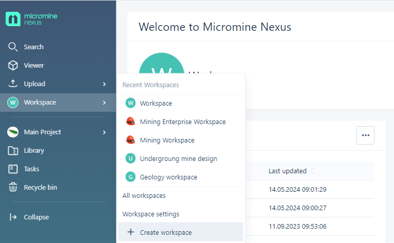This screenshot has width=394, height=243.
Task: Click the Collapse label
Action: 36,217
